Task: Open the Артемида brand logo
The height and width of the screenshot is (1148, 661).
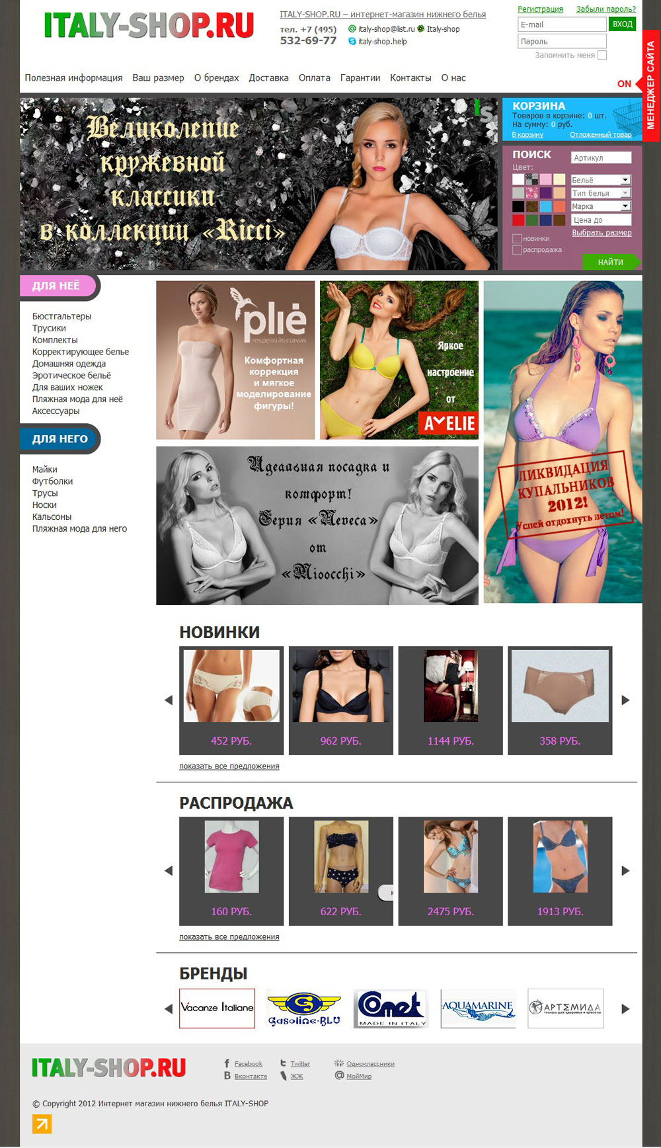Action: (x=566, y=1008)
